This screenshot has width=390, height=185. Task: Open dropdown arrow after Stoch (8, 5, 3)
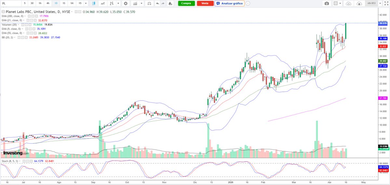(20, 161)
